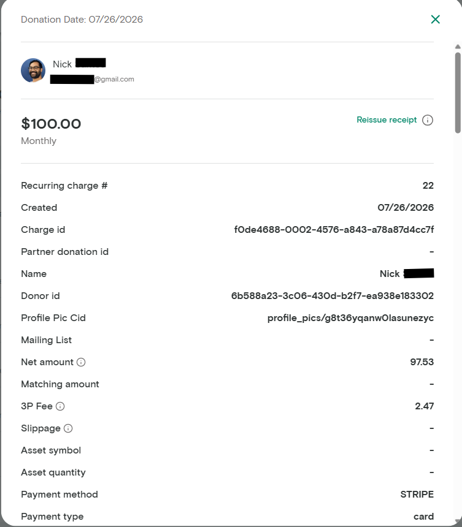Close the donation details dialog

coord(436,20)
